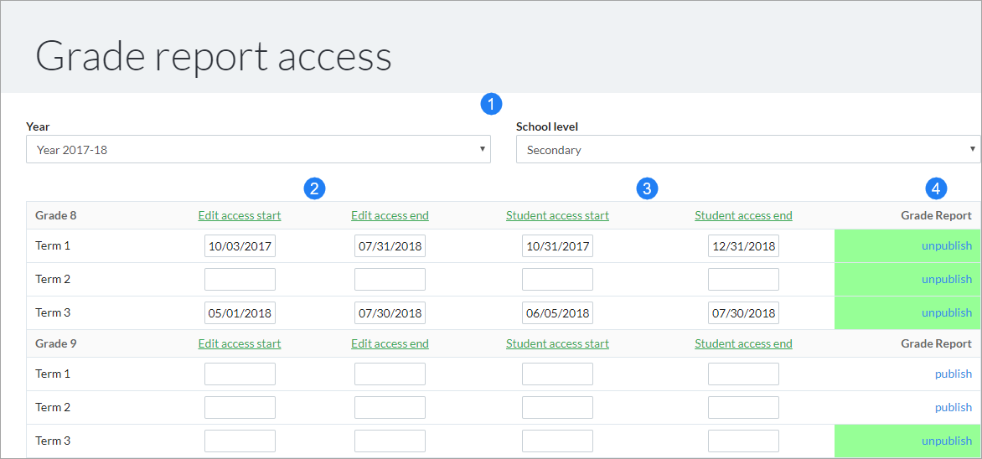Publish Grade 9 Term 1 grade report
This screenshot has height=459, width=982.
[x=954, y=374]
